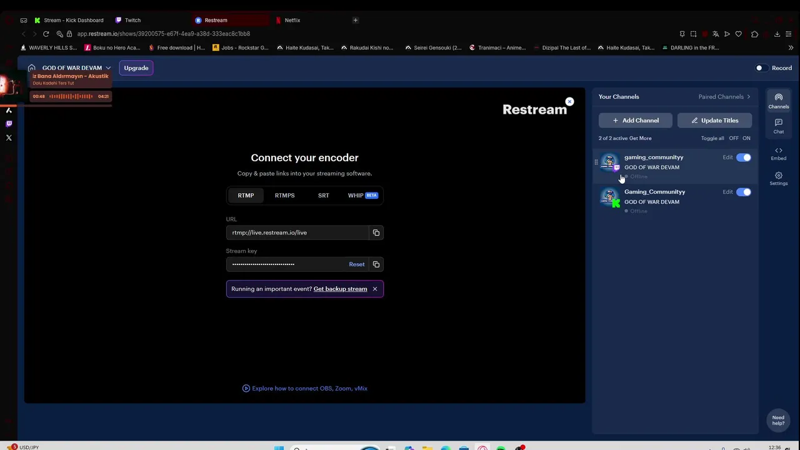Show more bookmarks chevron
Image resolution: width=800 pixels, height=450 pixels.
791,47
